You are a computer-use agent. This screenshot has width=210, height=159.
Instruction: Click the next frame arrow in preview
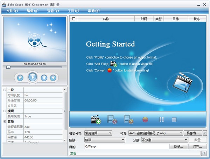coord(53,77)
